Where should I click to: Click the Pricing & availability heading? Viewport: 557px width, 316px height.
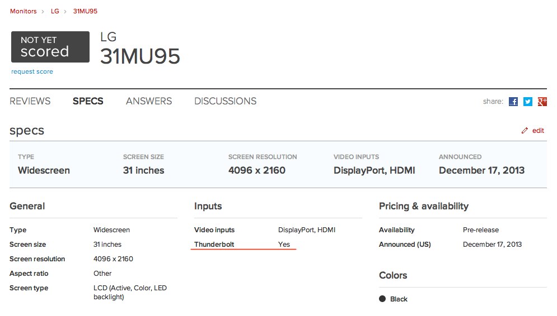tap(424, 206)
